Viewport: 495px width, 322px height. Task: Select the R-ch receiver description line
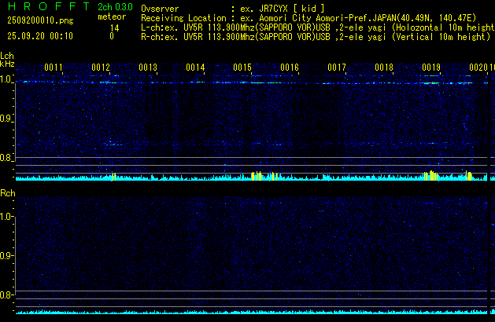[x=317, y=36]
